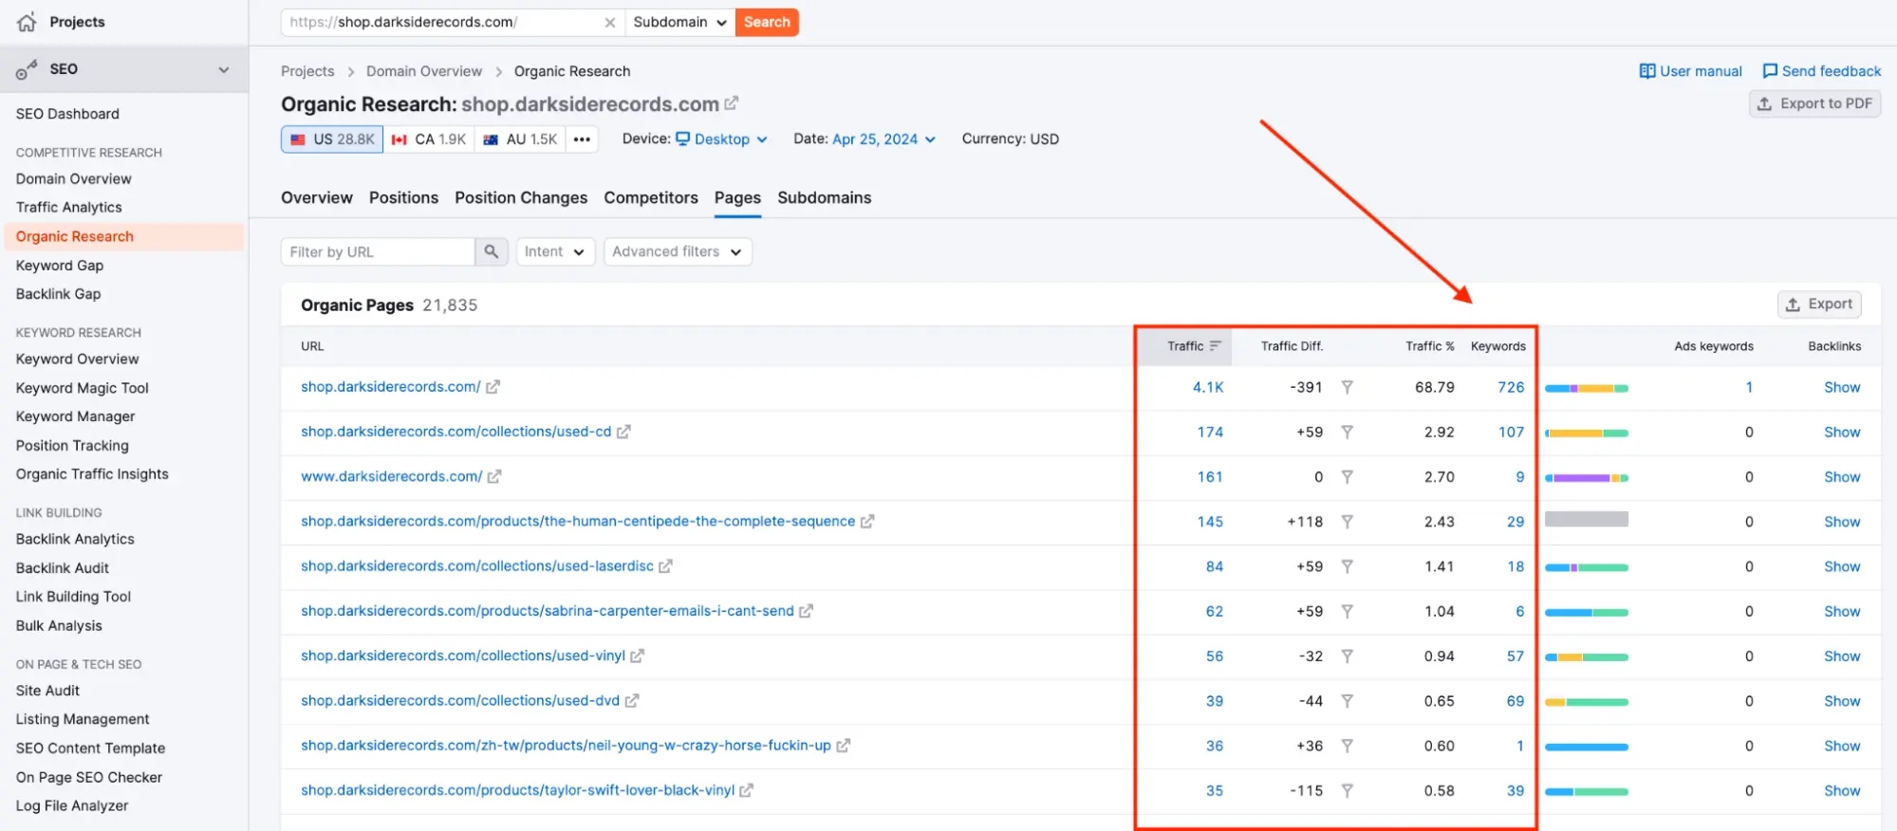Click the URL filter magnifier icon
Viewport: 1897px width, 831px height.
[491, 251]
